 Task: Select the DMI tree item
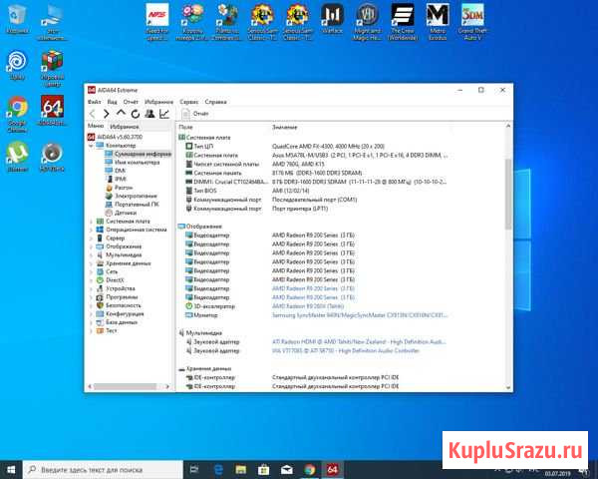point(120,171)
